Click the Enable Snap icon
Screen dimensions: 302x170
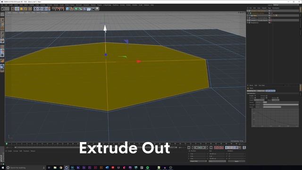point(2,61)
